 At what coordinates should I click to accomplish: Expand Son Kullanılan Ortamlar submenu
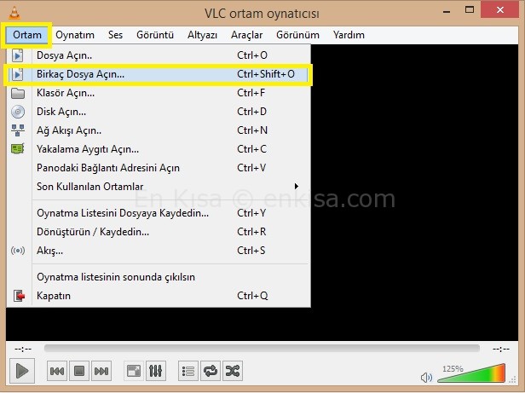click(158, 187)
